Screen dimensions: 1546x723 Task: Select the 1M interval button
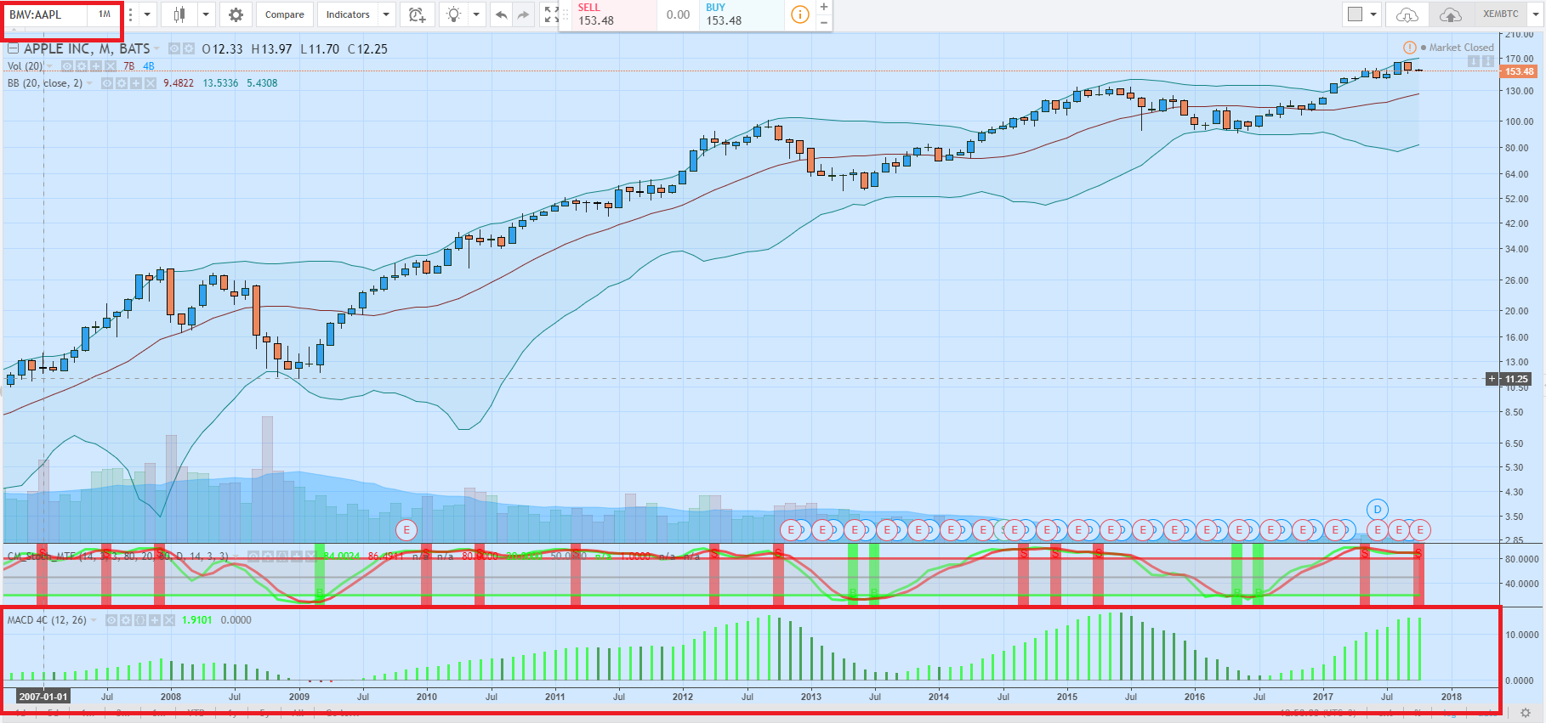tap(105, 14)
